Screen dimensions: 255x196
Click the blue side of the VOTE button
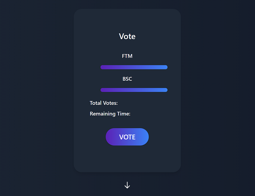[x=143, y=137]
